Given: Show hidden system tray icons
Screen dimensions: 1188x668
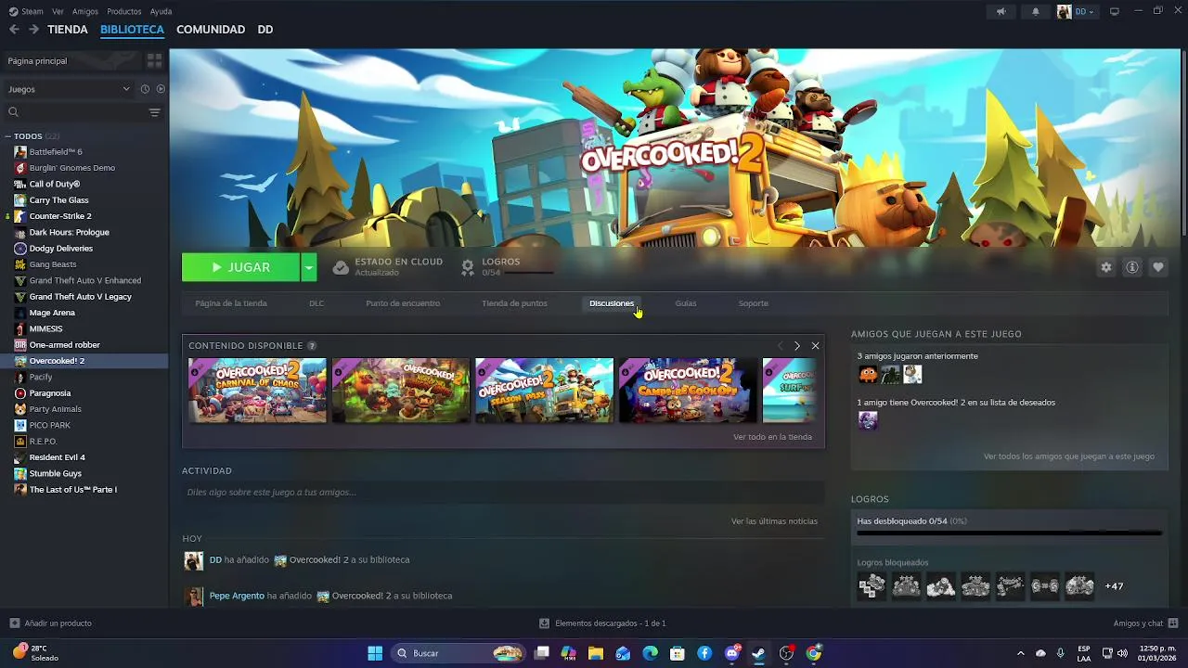Looking at the screenshot, I should (x=1020, y=653).
